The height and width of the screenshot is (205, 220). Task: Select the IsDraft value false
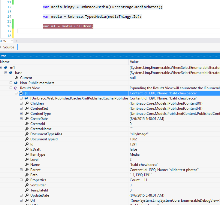tap(133, 149)
